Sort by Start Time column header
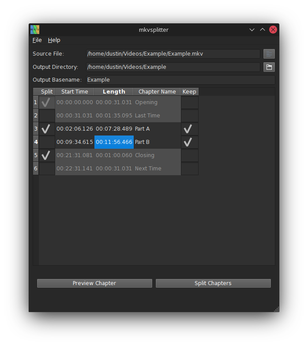Viewport: 308px width, 346px height. (75, 92)
